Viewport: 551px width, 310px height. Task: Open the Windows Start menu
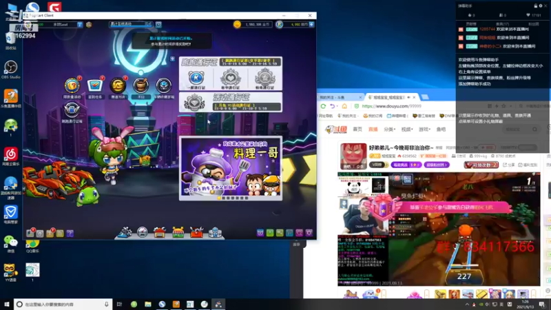click(x=6, y=304)
